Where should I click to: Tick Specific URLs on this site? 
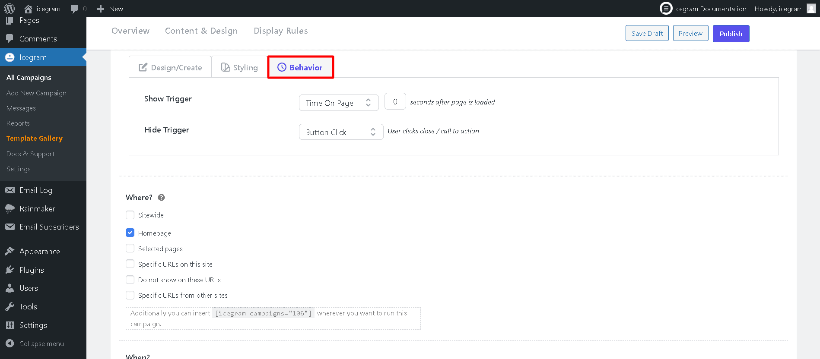click(130, 264)
